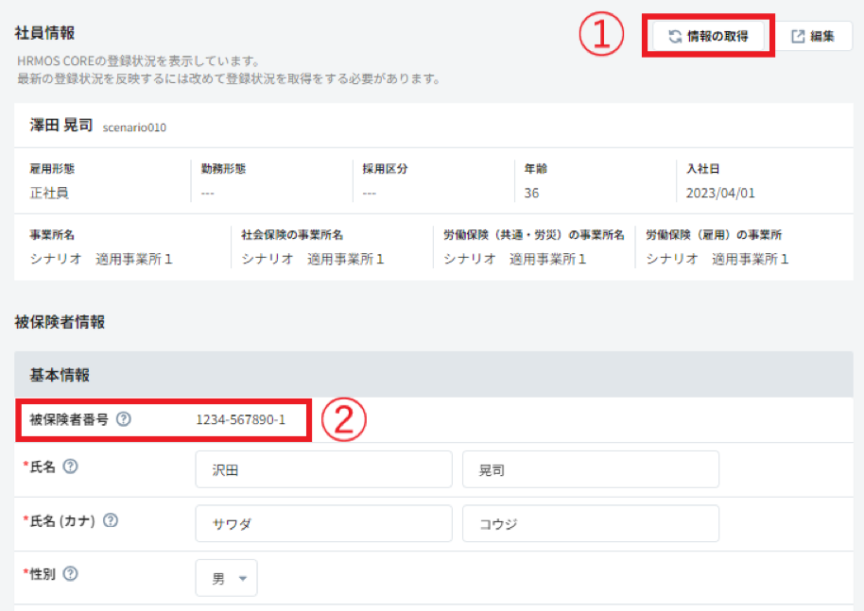Screen dimensions: 864x611
Task: Click the 社員情報 page heading
Action: coord(44,32)
